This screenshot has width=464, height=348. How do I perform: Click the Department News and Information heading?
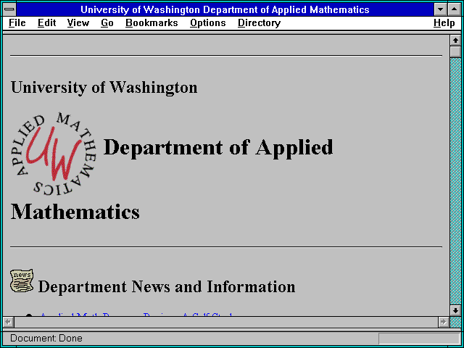click(167, 287)
